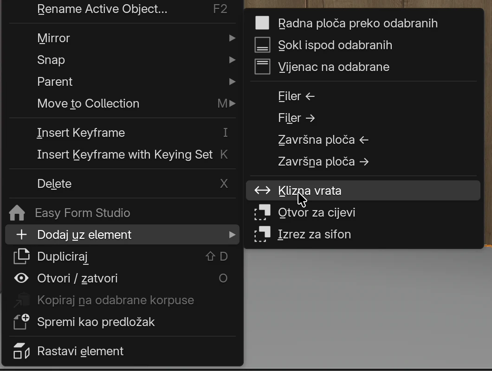Screen dimensions: 492x371
Task: Open the Parent submenu arrow
Action: coord(232,82)
